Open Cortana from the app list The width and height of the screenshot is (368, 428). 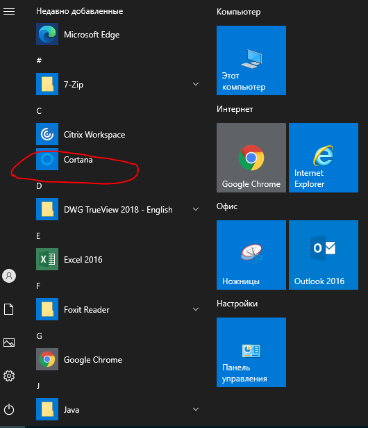coord(117,159)
